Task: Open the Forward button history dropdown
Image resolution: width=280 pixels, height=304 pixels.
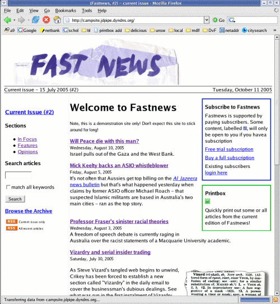Action: tap(29, 20)
